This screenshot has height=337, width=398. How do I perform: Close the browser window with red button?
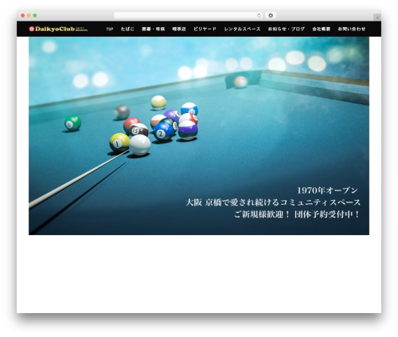pyautogui.click(x=23, y=16)
